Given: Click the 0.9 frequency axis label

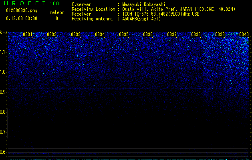Looking at the screenshot, I should click(3, 92).
